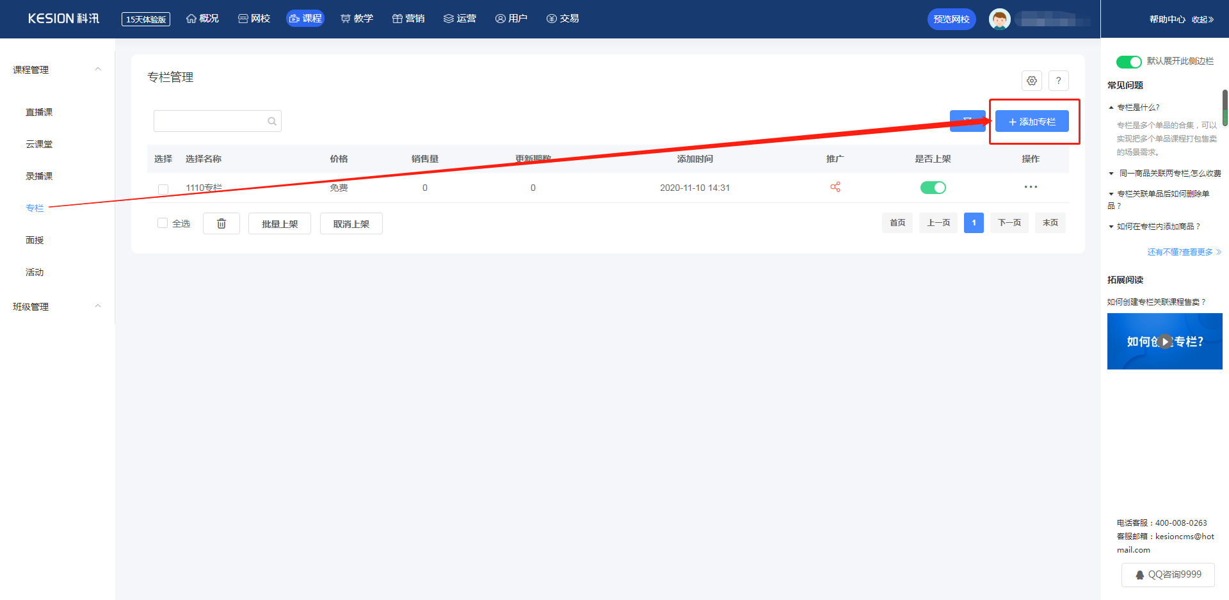Click the QQ咨询9999 button
The height and width of the screenshot is (600, 1229).
click(1168, 574)
